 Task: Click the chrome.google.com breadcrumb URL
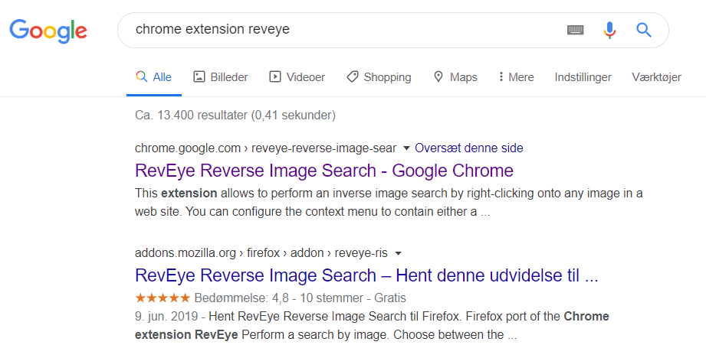point(266,148)
